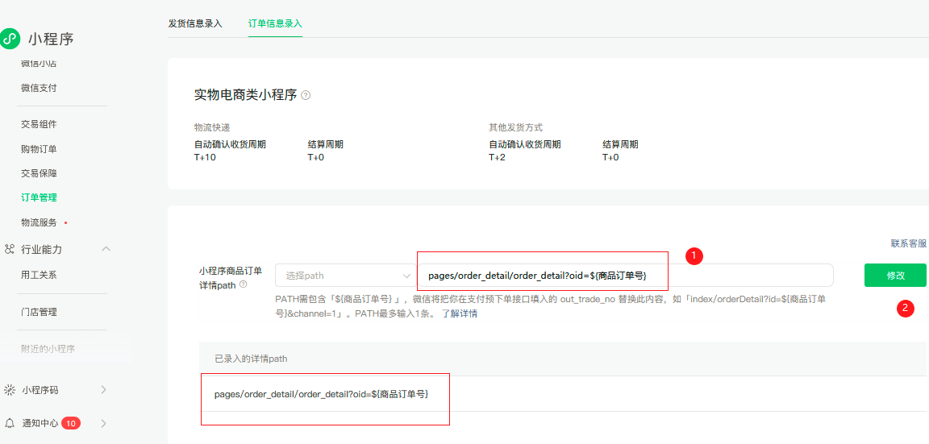Image resolution: width=929 pixels, height=444 pixels.
Task: Click the red 10 notification badge
Action: [x=71, y=423]
